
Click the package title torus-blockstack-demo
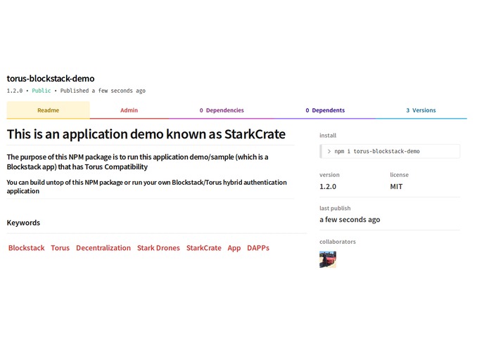pyautogui.click(x=51, y=79)
